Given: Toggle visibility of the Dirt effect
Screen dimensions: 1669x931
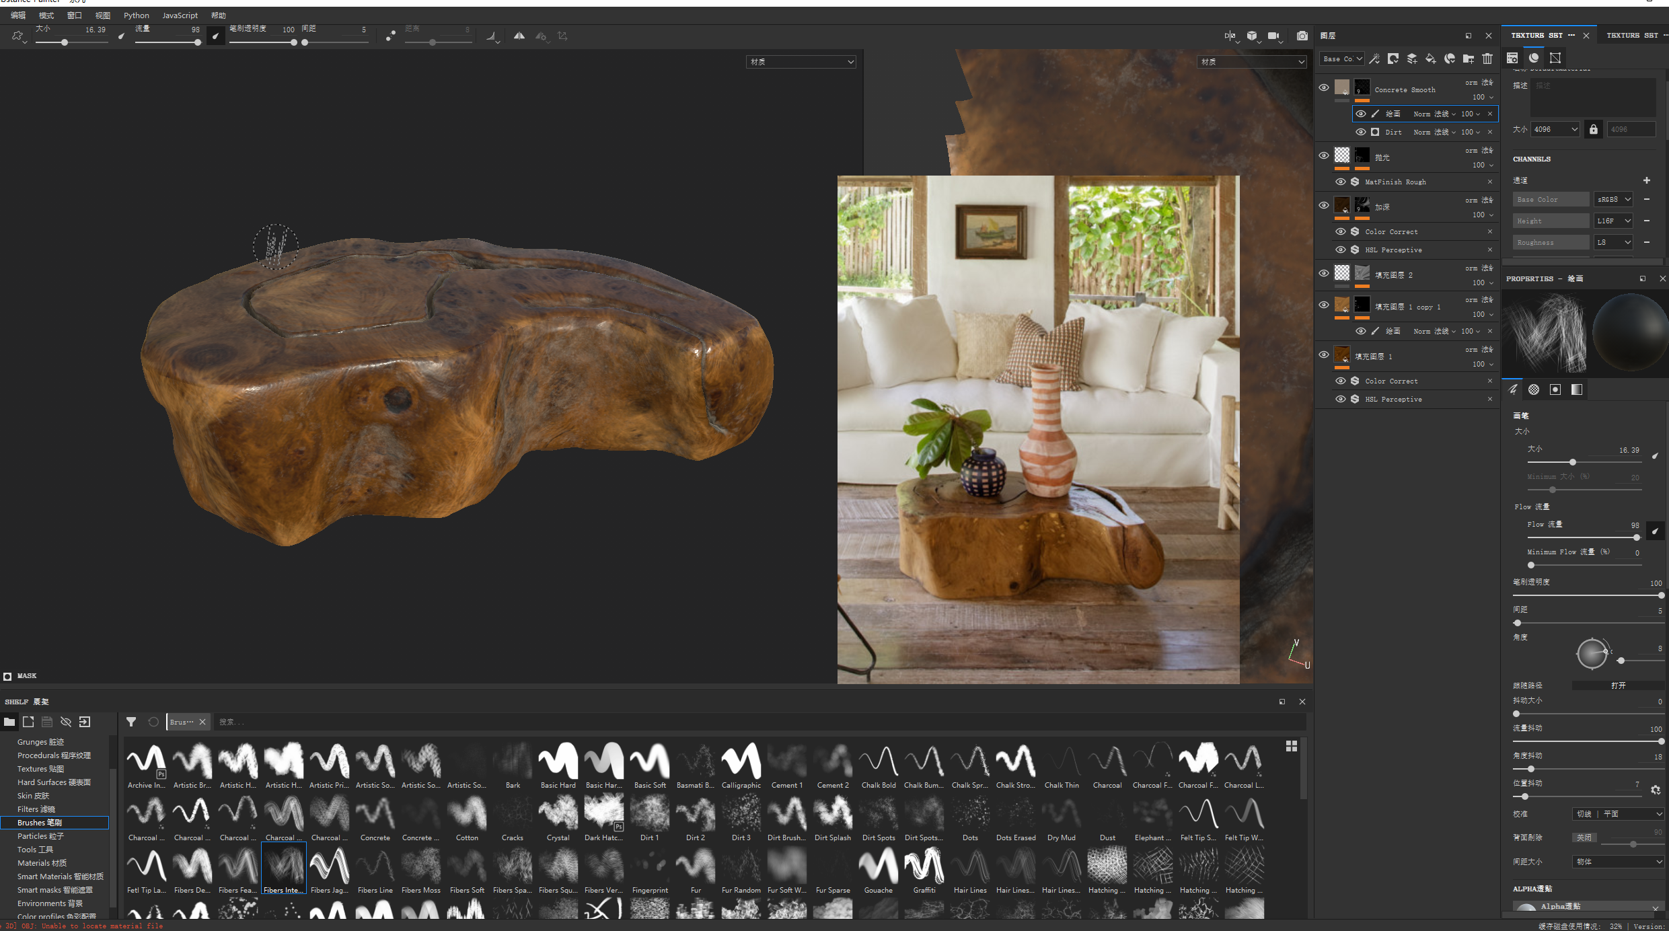Looking at the screenshot, I should click(1360, 132).
